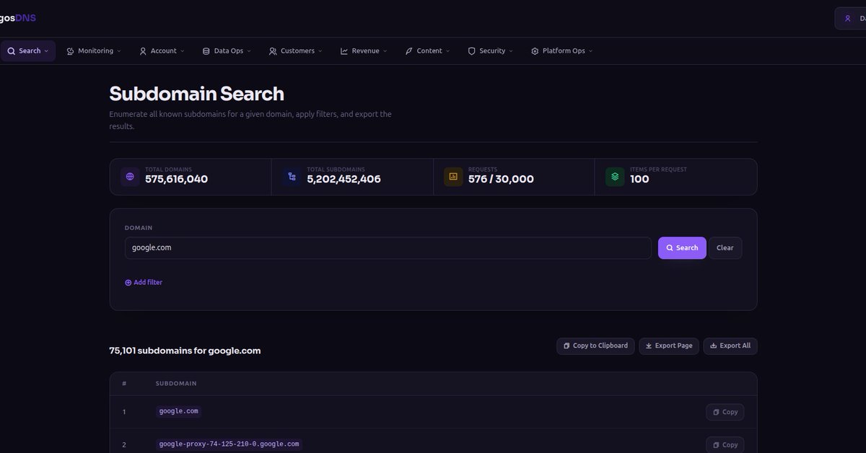Click the Account person icon
The image size is (866, 453).
pyautogui.click(x=143, y=51)
